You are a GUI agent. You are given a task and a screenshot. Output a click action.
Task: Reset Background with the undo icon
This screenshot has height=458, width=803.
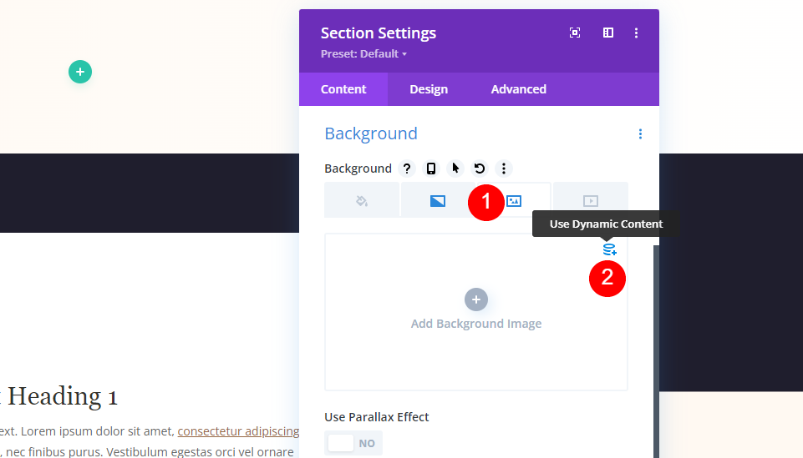(x=480, y=169)
